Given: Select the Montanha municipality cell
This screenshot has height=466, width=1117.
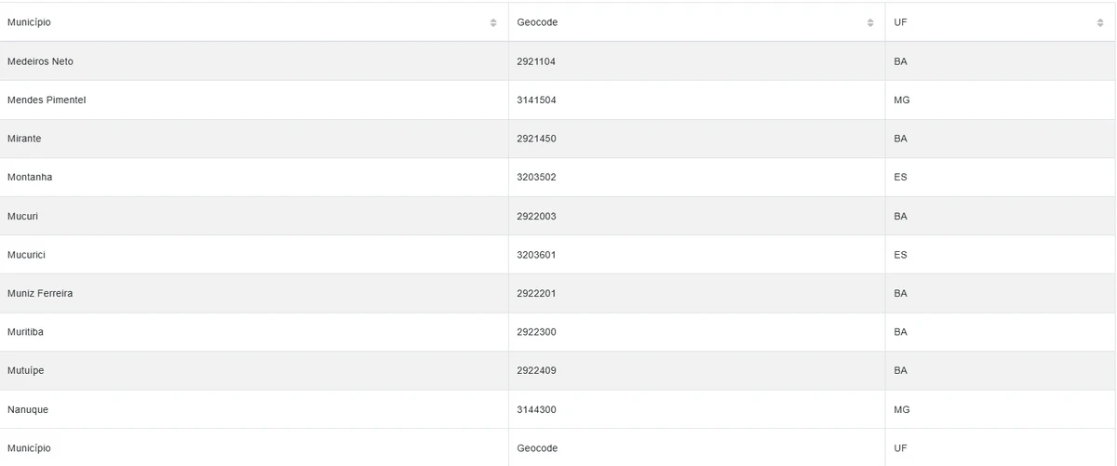Looking at the screenshot, I should (x=30, y=177).
